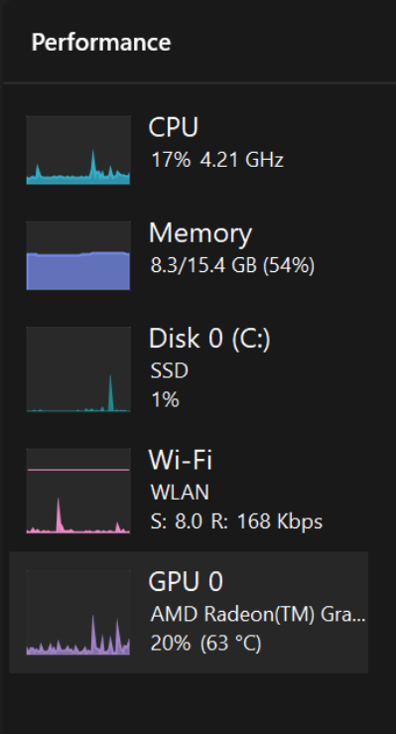
Task: Click the AMD Radeon(TM) graphics name
Action: pos(258,614)
